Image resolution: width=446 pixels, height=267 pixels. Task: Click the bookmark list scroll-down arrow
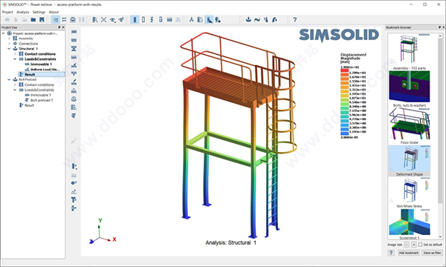(440, 237)
